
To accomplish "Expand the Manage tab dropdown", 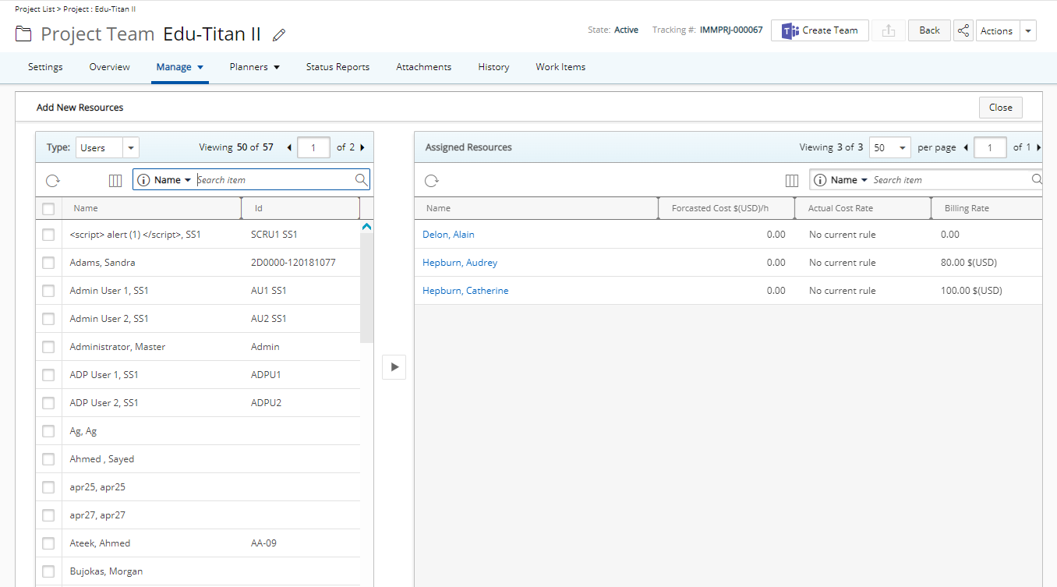I will pos(200,67).
